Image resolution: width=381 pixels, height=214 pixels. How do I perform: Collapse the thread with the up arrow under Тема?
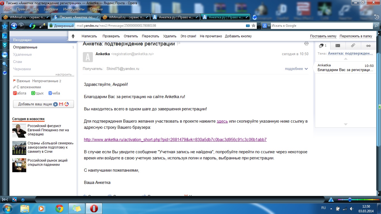[x=346, y=59]
